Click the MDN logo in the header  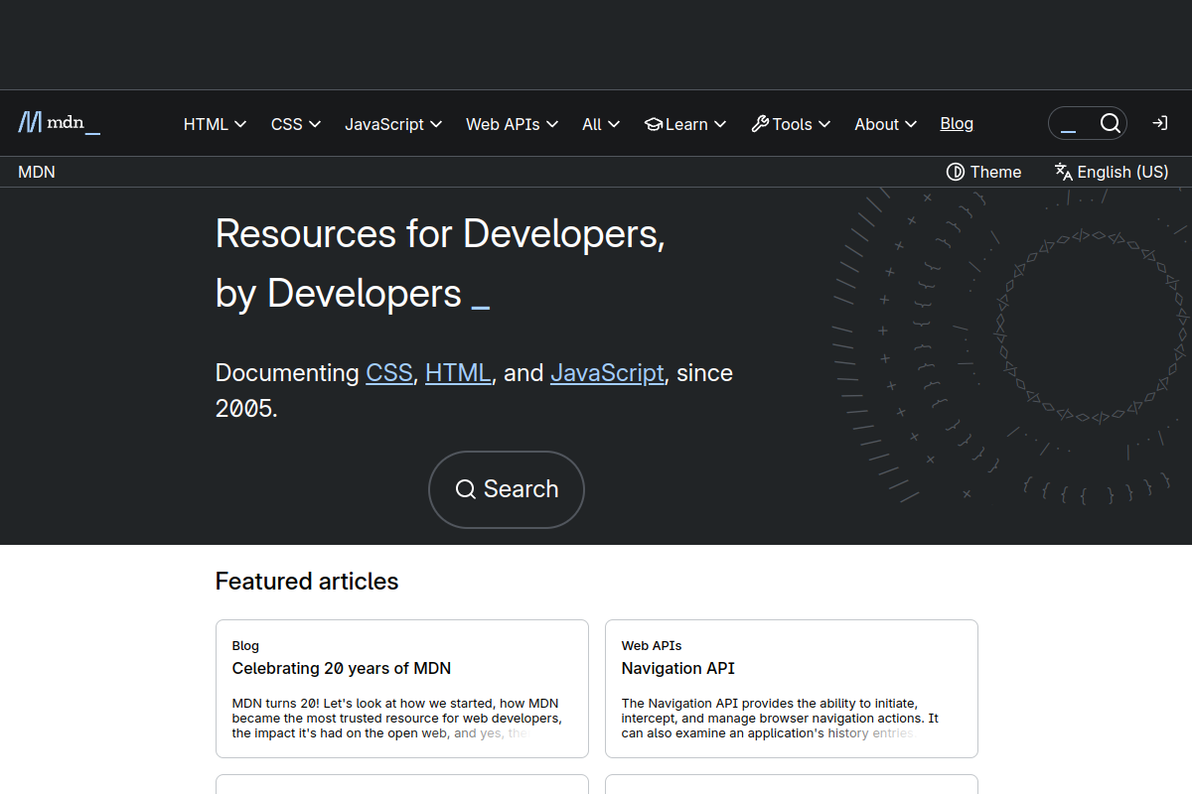point(59,123)
